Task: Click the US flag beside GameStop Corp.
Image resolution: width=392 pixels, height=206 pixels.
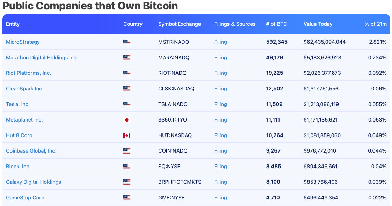Action: click(127, 198)
